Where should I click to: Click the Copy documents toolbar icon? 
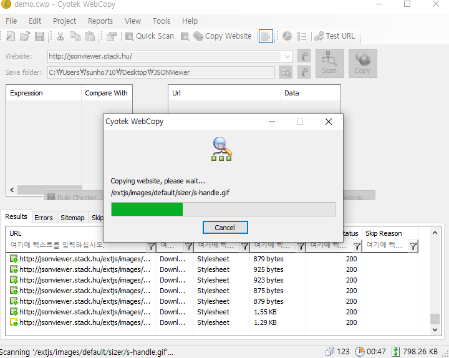tap(75, 36)
